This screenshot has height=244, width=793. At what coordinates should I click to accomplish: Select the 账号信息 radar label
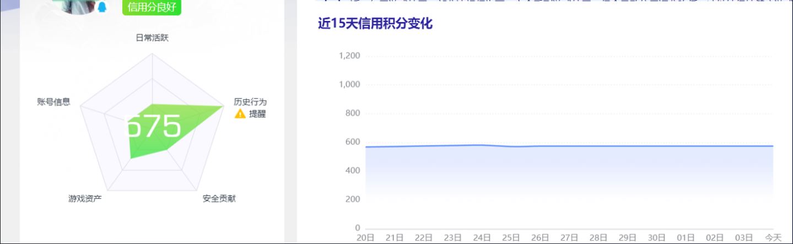(x=53, y=102)
